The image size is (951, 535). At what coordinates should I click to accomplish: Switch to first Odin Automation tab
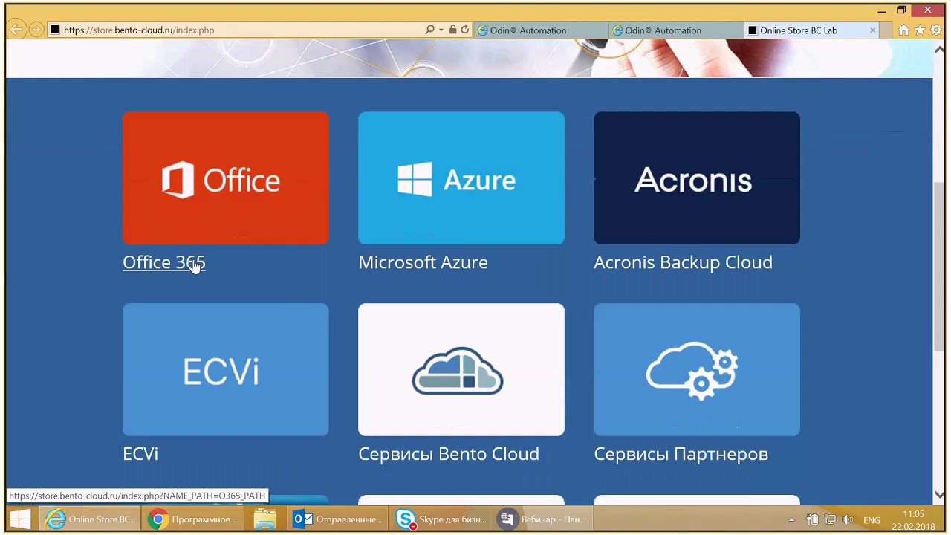pos(540,30)
